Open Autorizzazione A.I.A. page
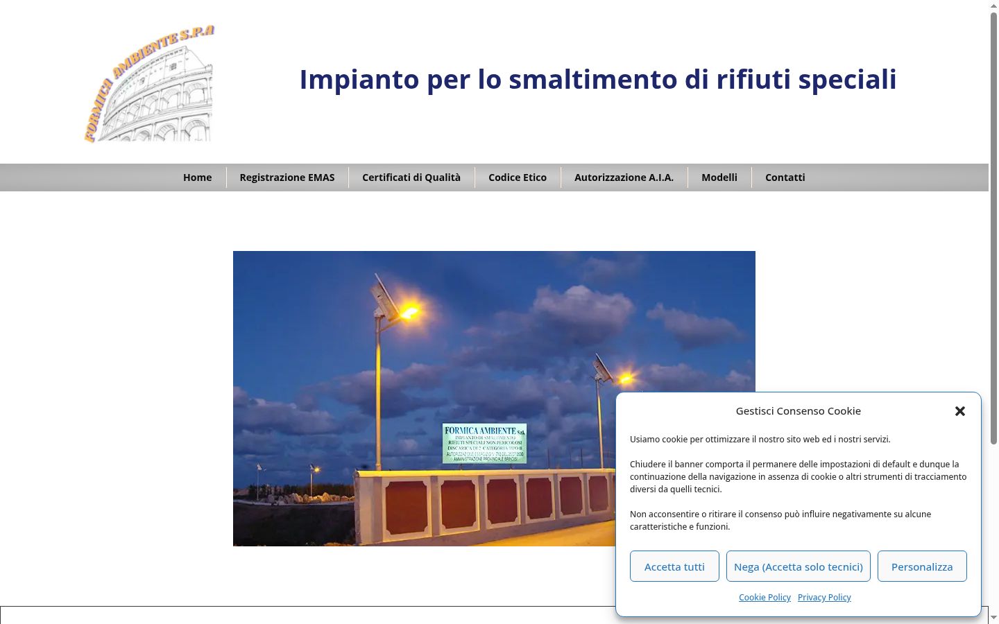The image size is (999, 624). tap(624, 177)
